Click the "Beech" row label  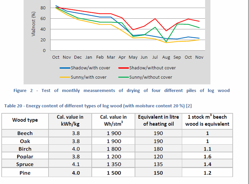click(x=25, y=133)
